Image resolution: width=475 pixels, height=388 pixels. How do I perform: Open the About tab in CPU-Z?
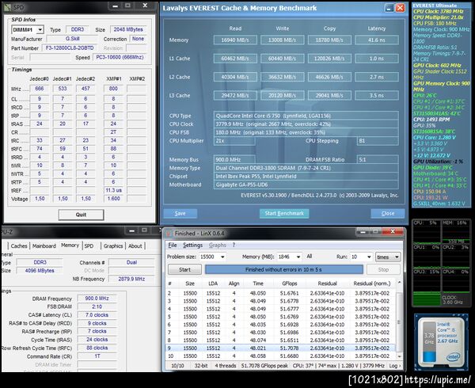[x=135, y=246]
